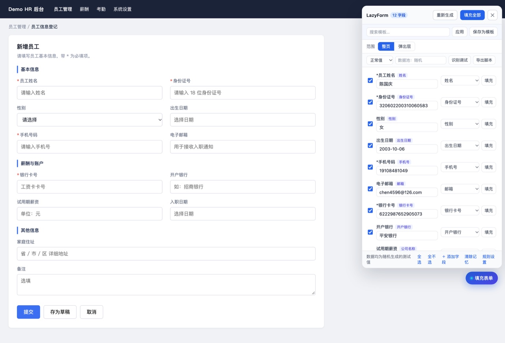Click the 识别调试 button
The image size is (505, 343).
(x=460, y=60)
